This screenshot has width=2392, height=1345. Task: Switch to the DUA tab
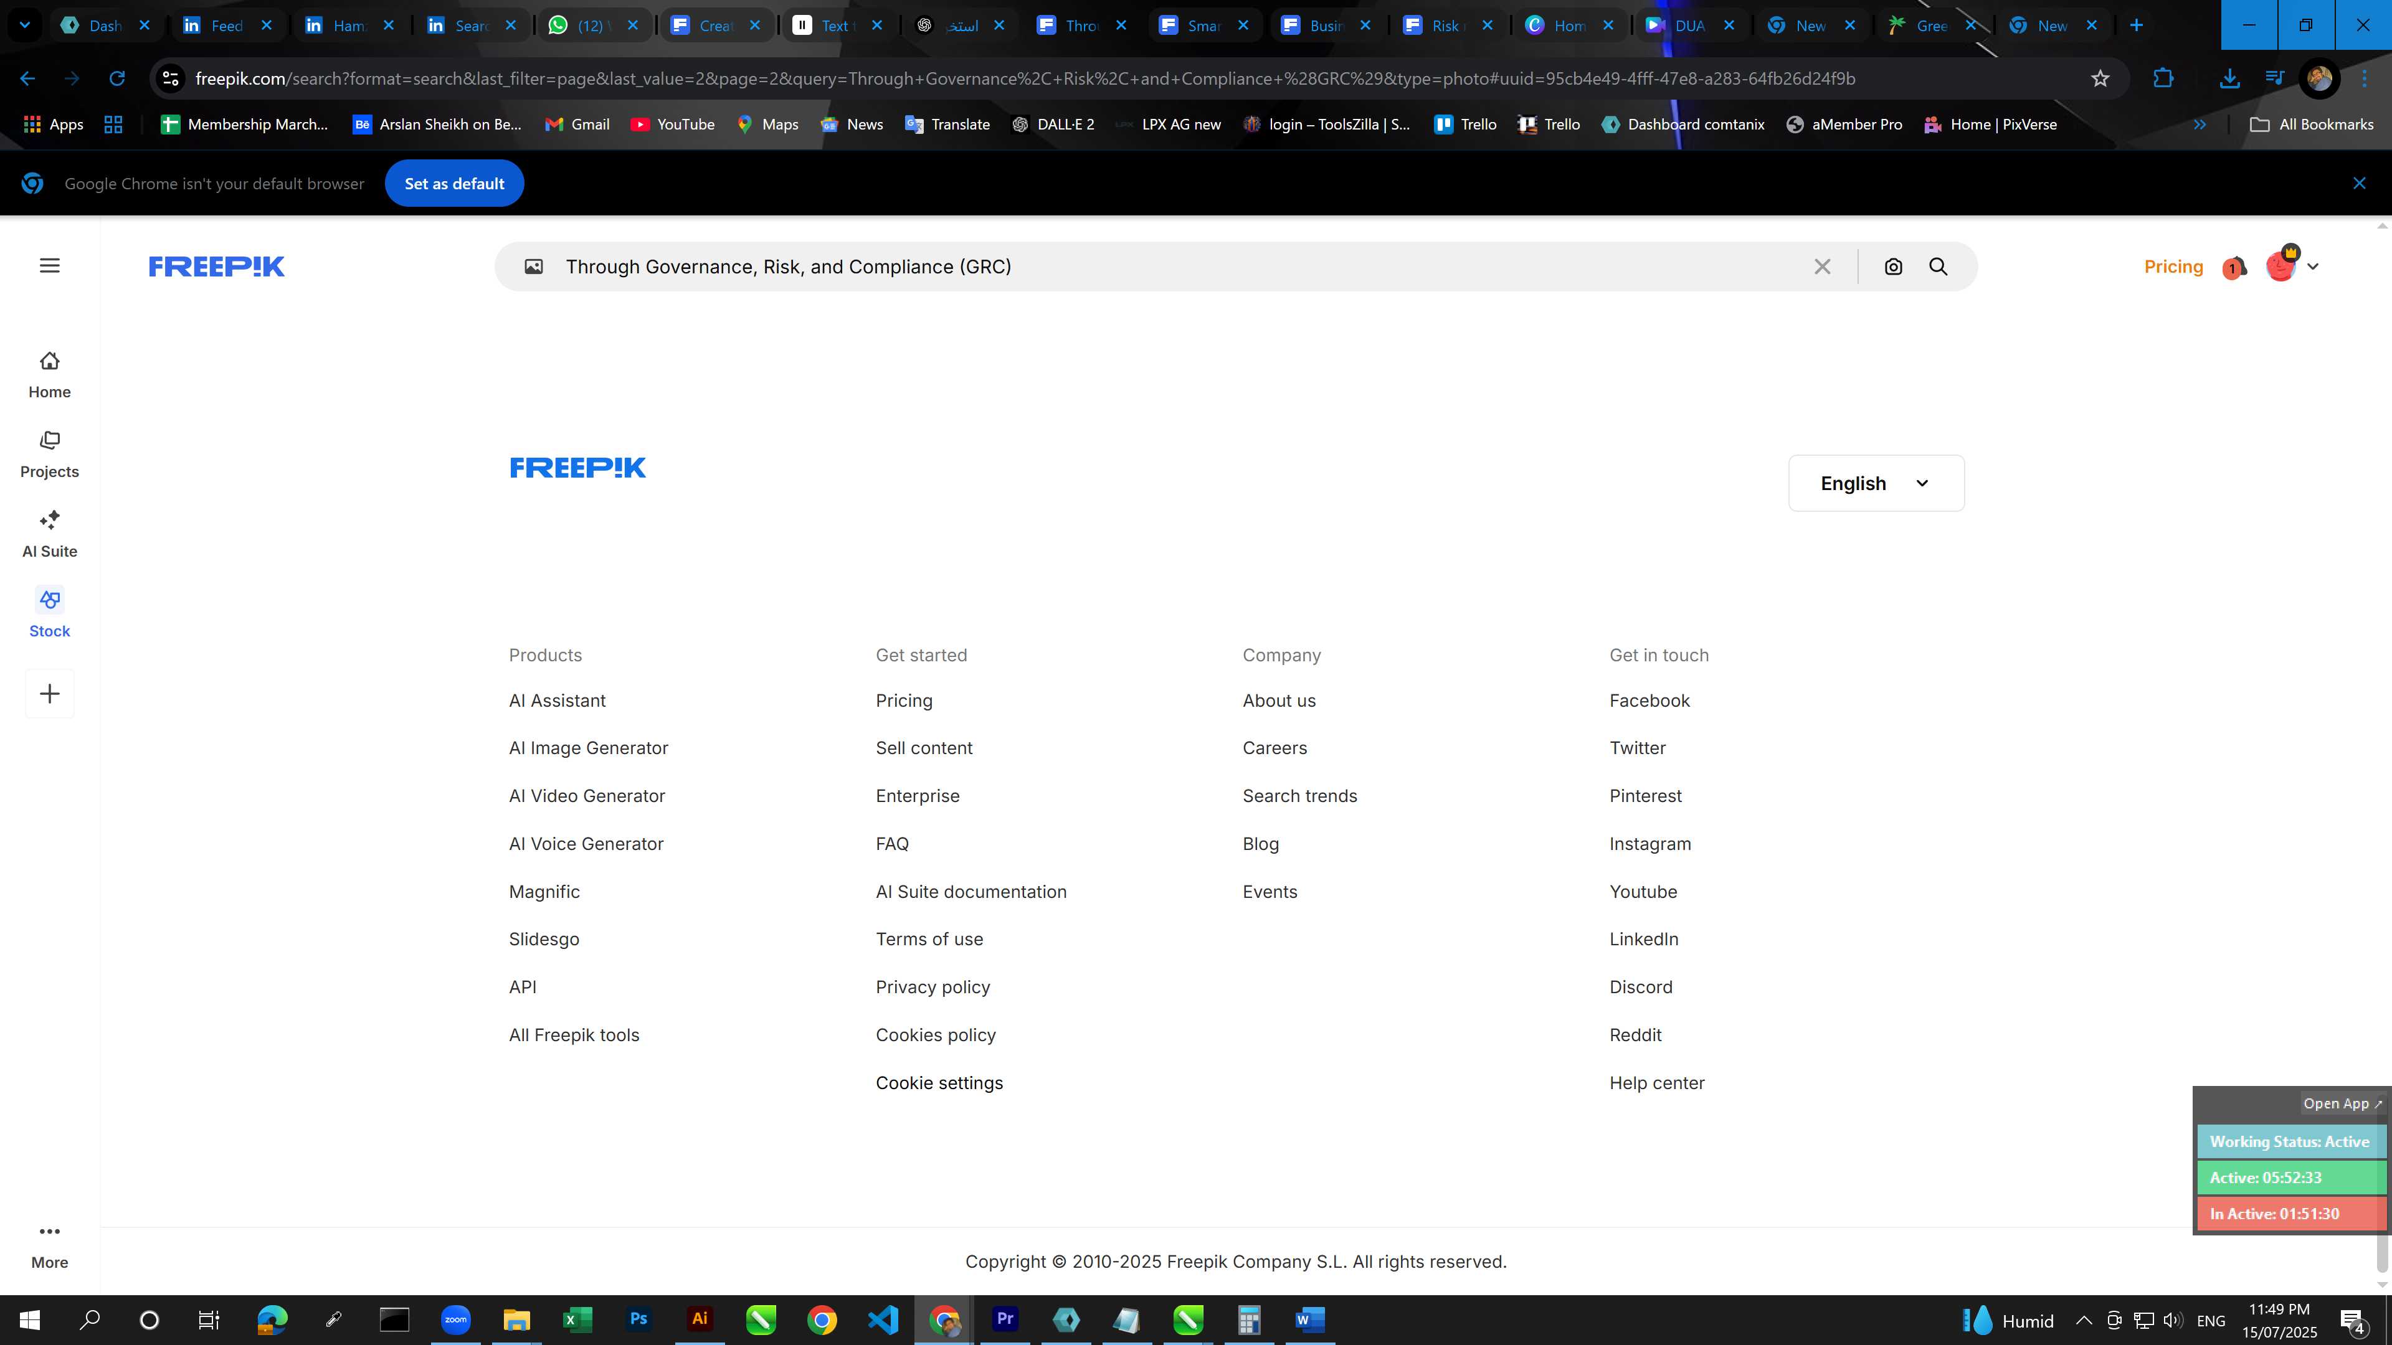(1689, 25)
